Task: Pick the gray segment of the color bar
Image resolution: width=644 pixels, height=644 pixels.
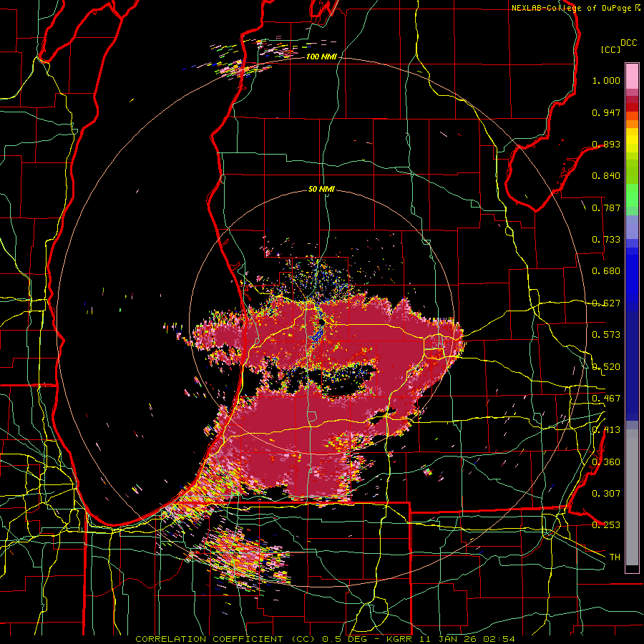Action: pyautogui.click(x=632, y=497)
